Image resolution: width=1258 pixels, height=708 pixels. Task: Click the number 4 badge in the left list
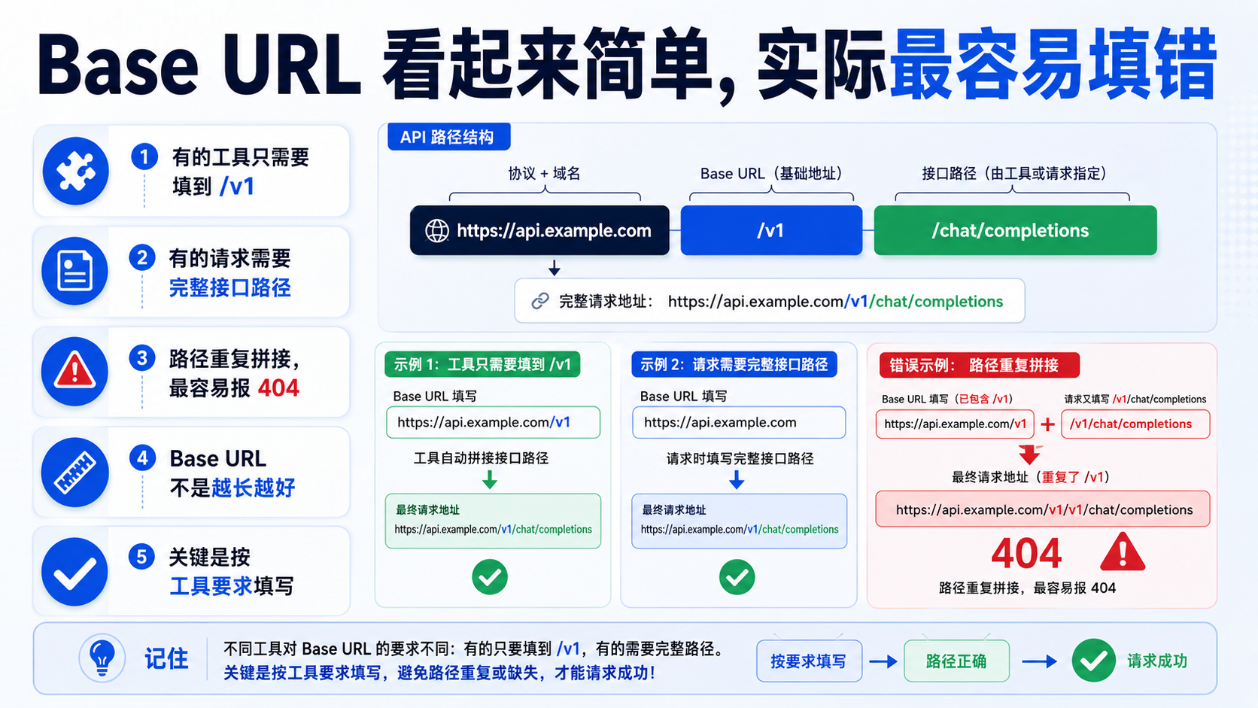coord(142,457)
